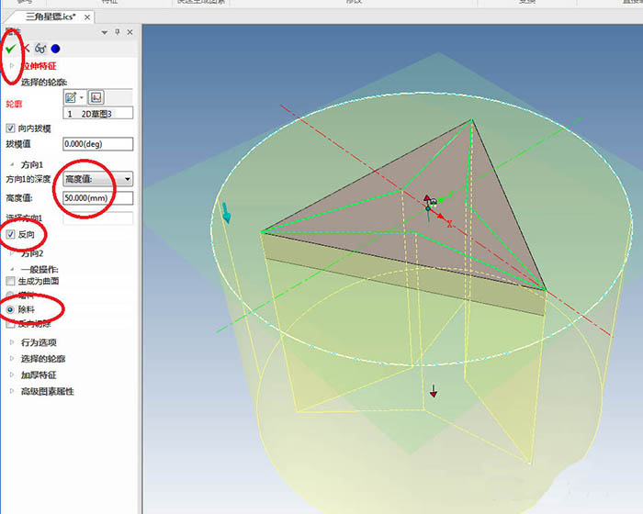
Task: Open the sketch edit pencil icon
Action: [71, 97]
